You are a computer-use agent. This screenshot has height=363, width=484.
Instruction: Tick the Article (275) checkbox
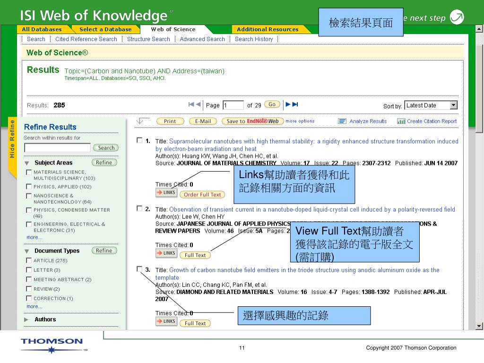click(x=29, y=260)
